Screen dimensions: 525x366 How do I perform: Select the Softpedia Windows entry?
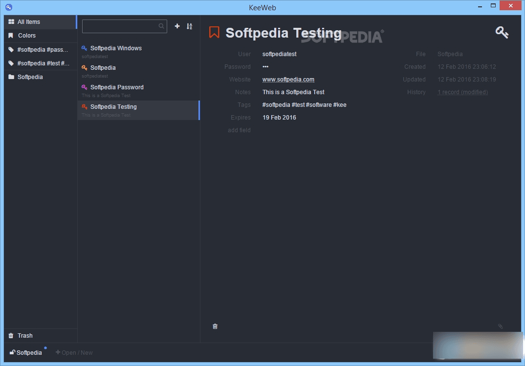click(139, 52)
